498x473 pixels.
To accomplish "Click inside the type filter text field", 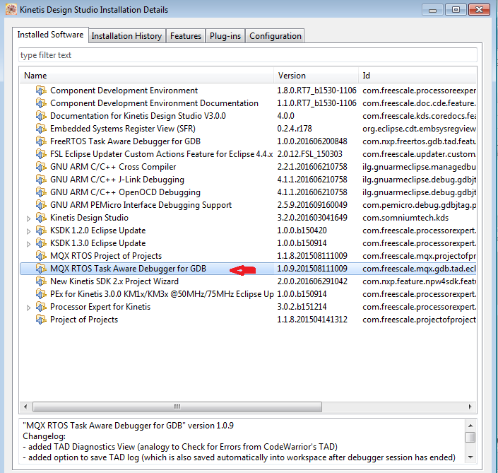I will [248, 55].
